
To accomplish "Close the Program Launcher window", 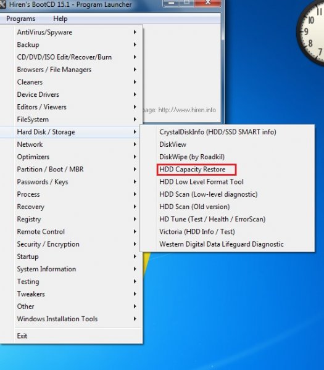I will pos(208,3).
